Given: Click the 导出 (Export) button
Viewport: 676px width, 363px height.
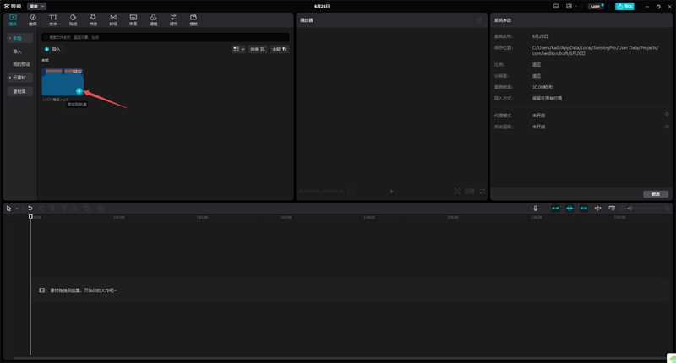Looking at the screenshot, I should 624,6.
